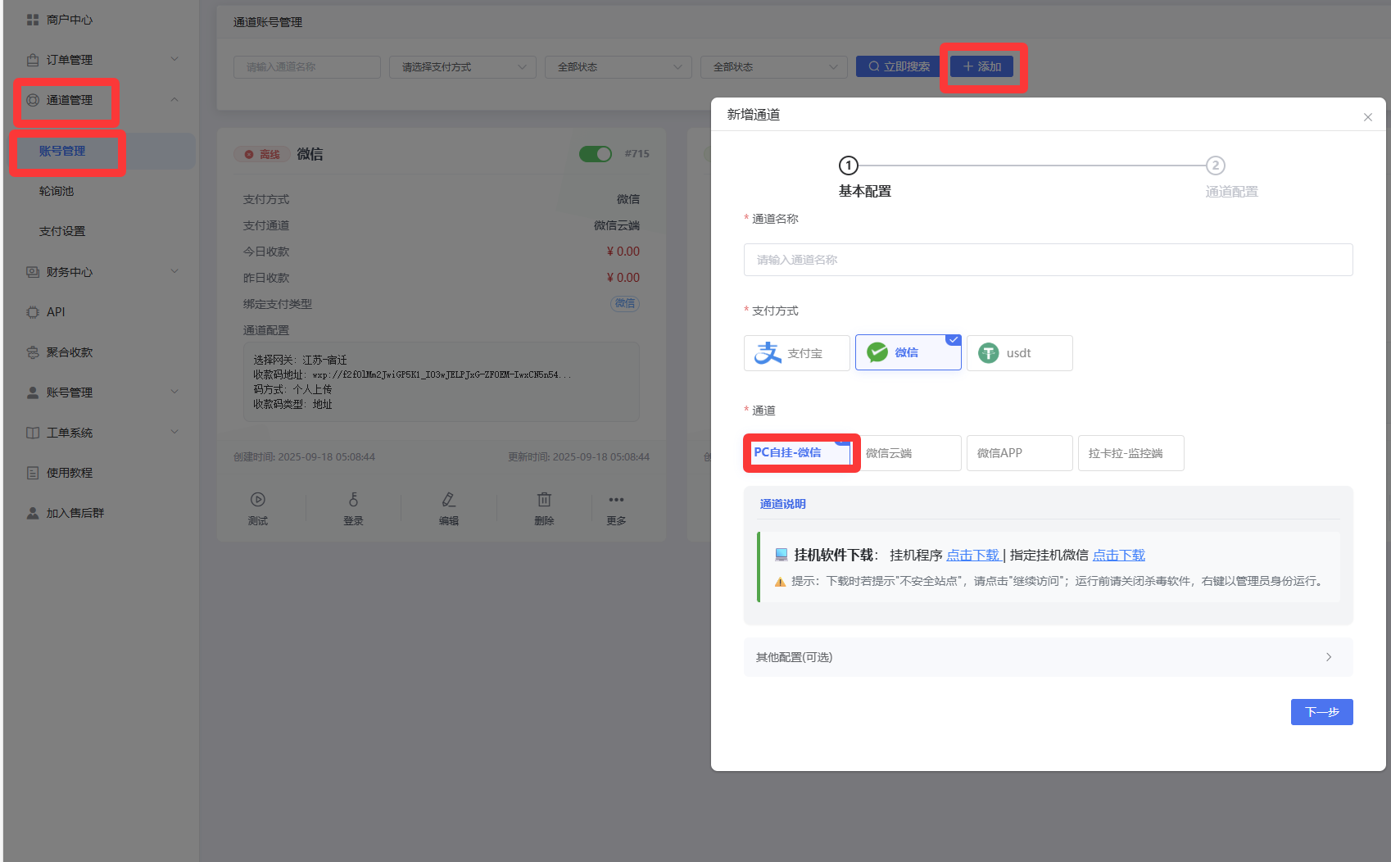
Task: Click the 删除 trash icon
Action: pyautogui.click(x=544, y=500)
